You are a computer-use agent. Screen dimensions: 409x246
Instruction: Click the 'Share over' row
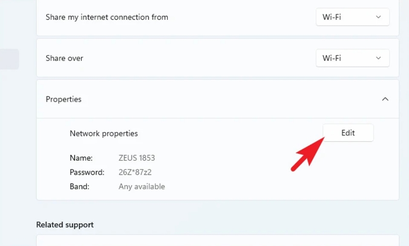point(170,58)
